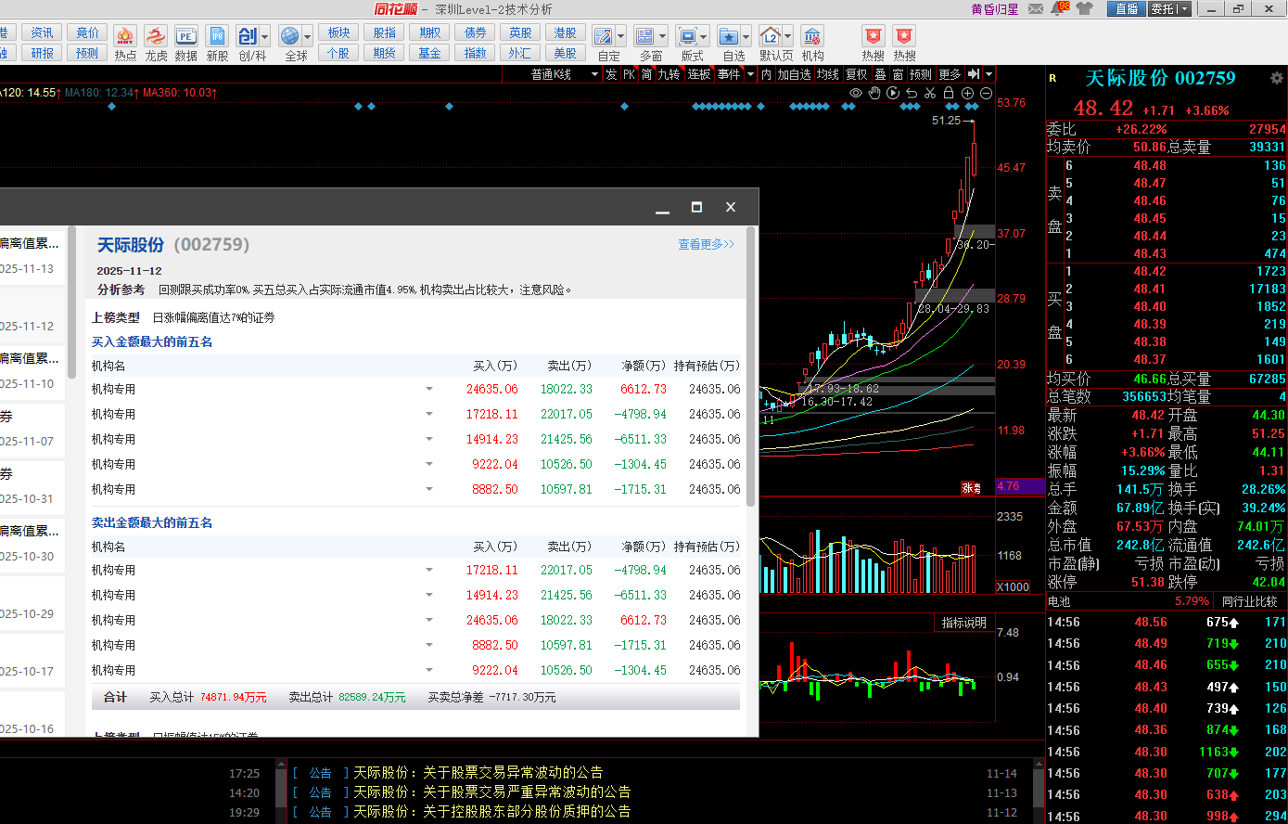Select the scissors cut tool on chart
The image size is (1288, 824).
[930, 93]
